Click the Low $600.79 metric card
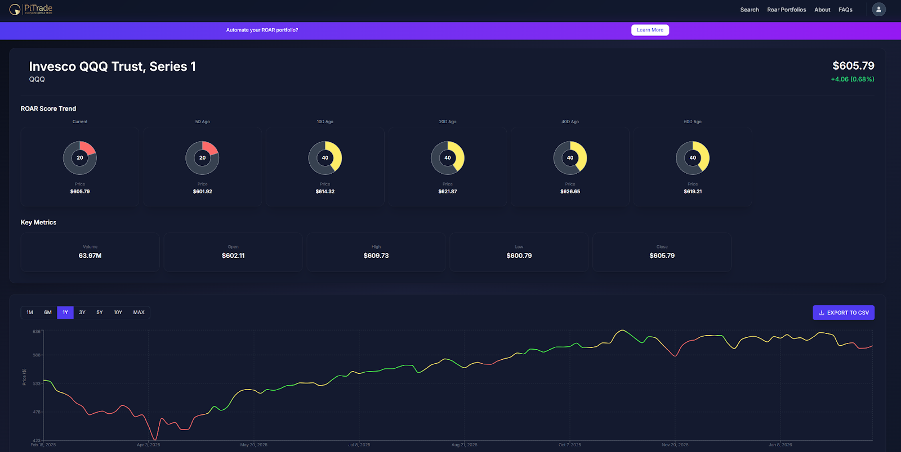Screen dimensions: 901x452 [x=519, y=252]
